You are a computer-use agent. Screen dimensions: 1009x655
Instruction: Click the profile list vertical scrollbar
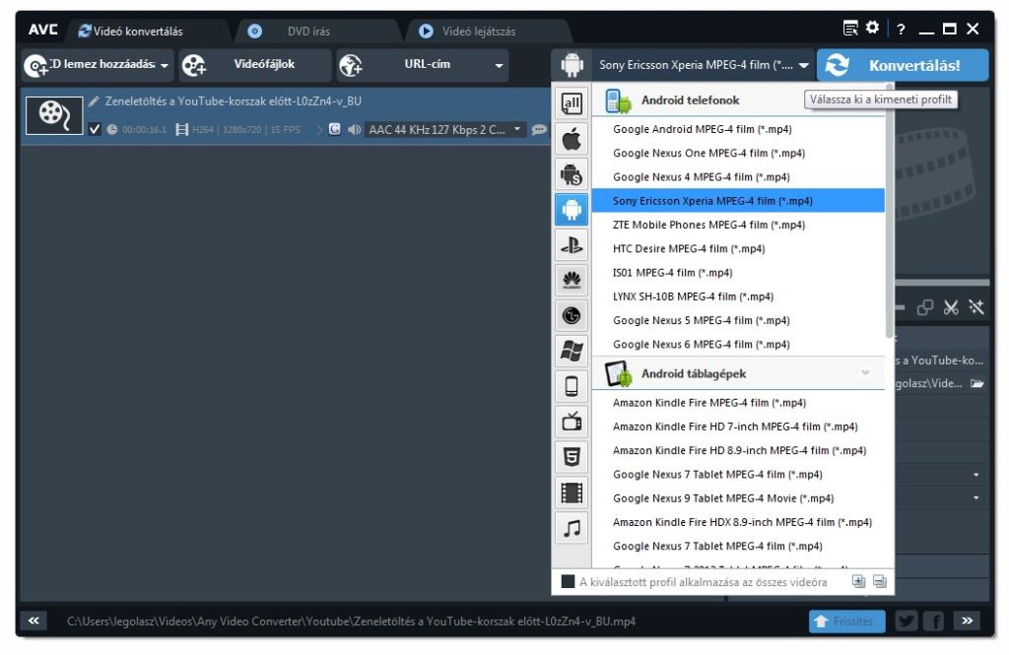[890, 213]
